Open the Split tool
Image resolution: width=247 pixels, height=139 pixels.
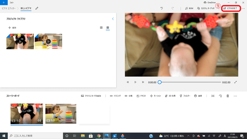[x=128, y=96]
